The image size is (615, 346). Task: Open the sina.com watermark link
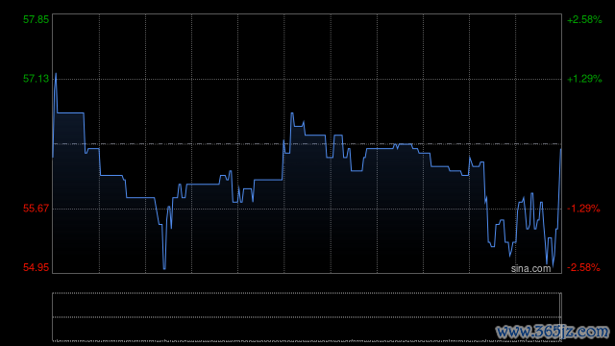click(530, 269)
